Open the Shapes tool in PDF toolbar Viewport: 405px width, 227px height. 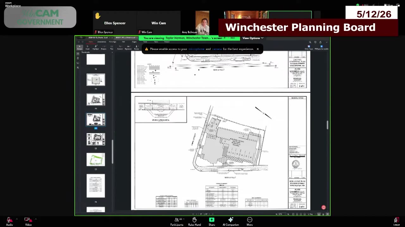pyautogui.click(x=104, y=47)
